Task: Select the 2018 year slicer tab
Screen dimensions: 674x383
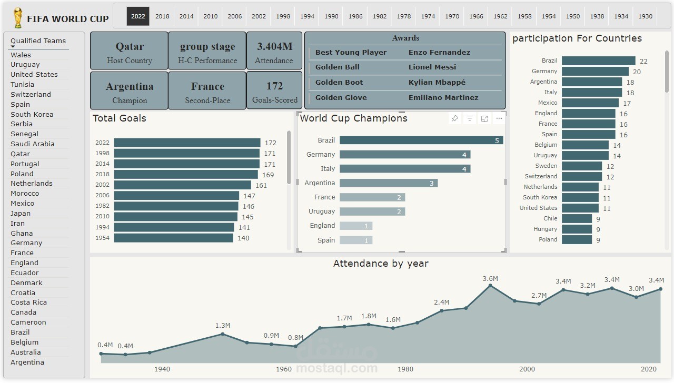Action: [162, 16]
